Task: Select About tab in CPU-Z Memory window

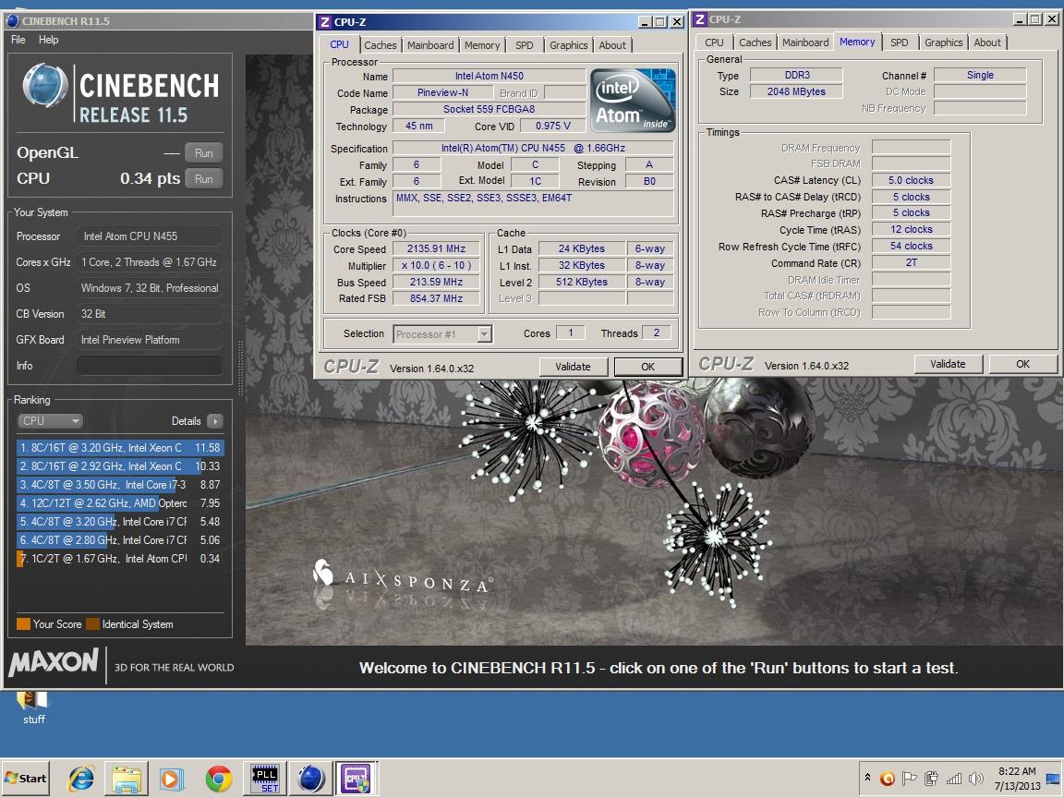Action: 987,42
